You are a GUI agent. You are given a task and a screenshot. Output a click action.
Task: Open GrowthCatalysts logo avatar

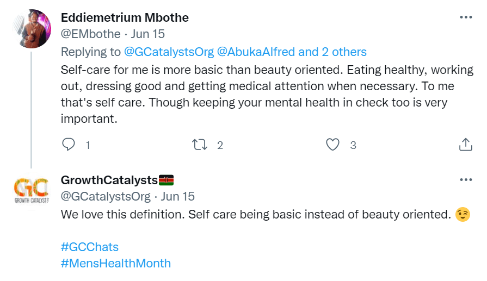coord(31,191)
